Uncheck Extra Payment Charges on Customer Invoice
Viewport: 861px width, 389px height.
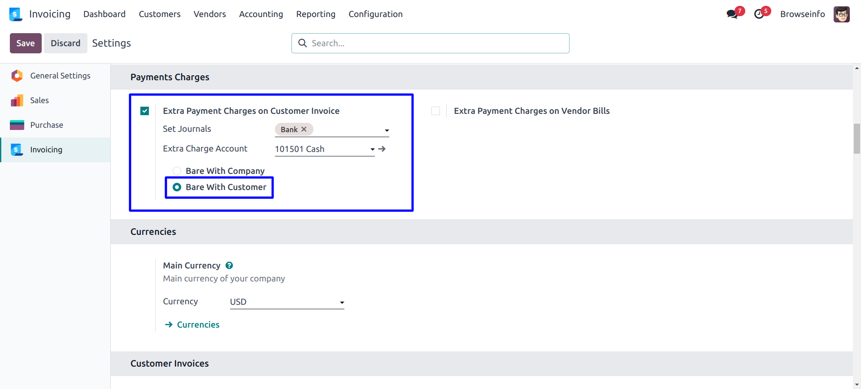144,111
